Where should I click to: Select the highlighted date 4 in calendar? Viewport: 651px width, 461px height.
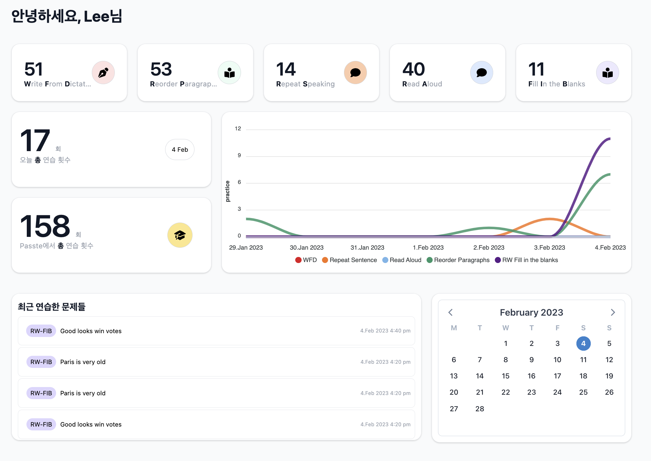click(x=583, y=343)
